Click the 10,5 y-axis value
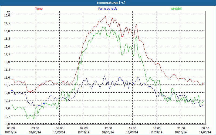Screen dimensions: 216x135 (x=8, y=85)
